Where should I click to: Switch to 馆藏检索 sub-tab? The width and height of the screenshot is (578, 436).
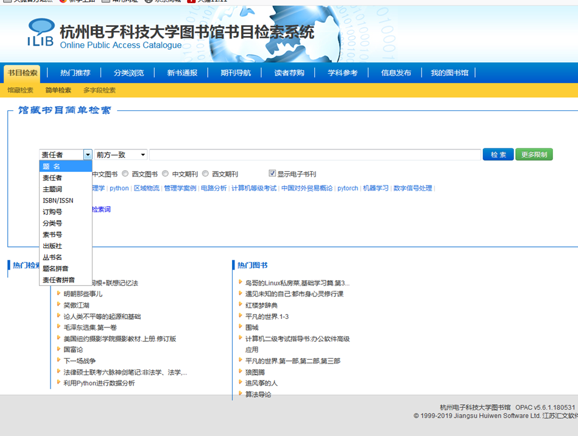[20, 90]
